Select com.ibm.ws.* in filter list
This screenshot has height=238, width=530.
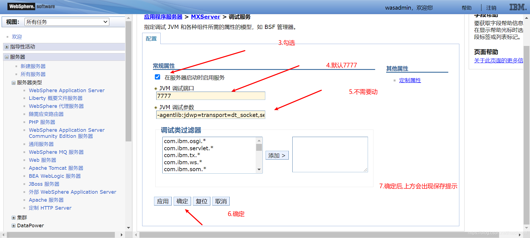pos(183,162)
